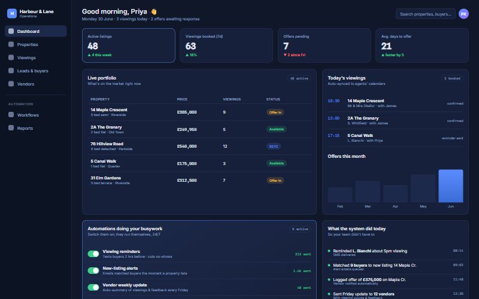Select 76 Hillview Road in portfolio
Image resolution: width=479 pixels, height=299 pixels.
click(199, 147)
